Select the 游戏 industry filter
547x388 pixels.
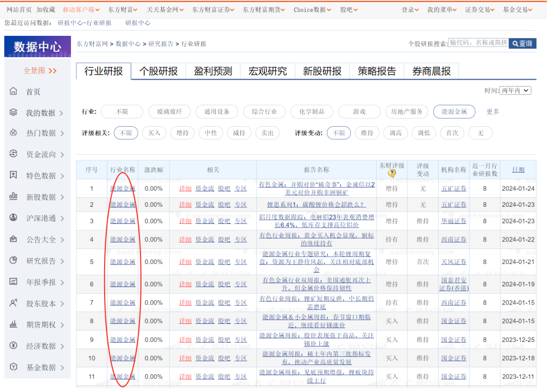[359, 112]
